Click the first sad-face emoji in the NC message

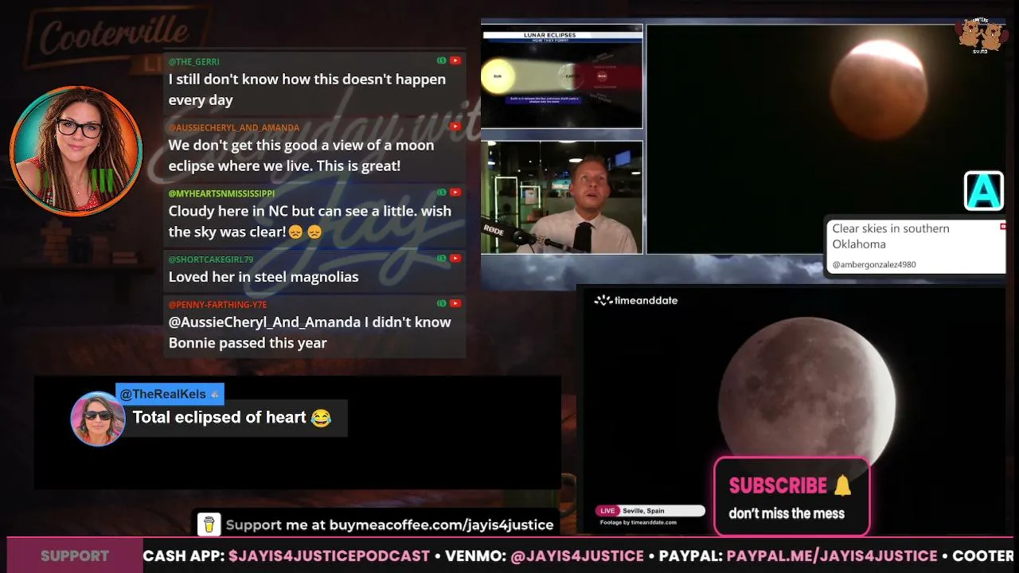click(x=296, y=232)
